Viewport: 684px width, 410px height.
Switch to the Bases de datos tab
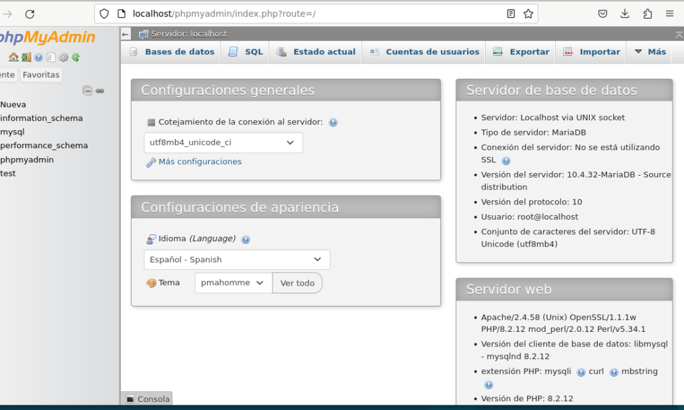[x=172, y=51]
